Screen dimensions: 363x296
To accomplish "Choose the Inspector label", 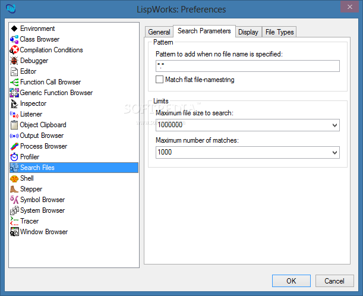I will click(x=33, y=103).
